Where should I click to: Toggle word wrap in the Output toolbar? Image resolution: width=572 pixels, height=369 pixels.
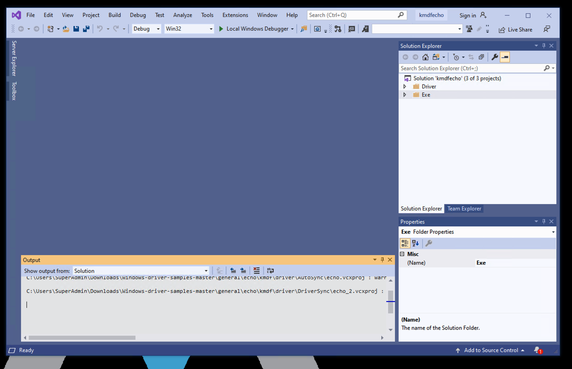[x=270, y=271]
